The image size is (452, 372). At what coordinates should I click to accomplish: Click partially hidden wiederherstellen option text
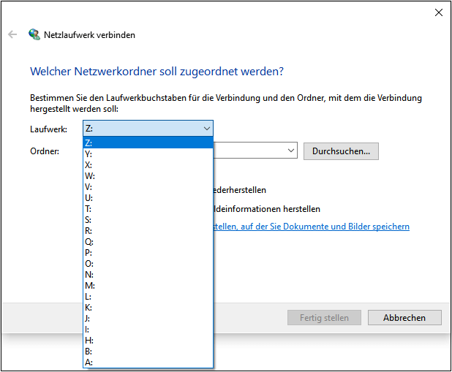(240, 190)
